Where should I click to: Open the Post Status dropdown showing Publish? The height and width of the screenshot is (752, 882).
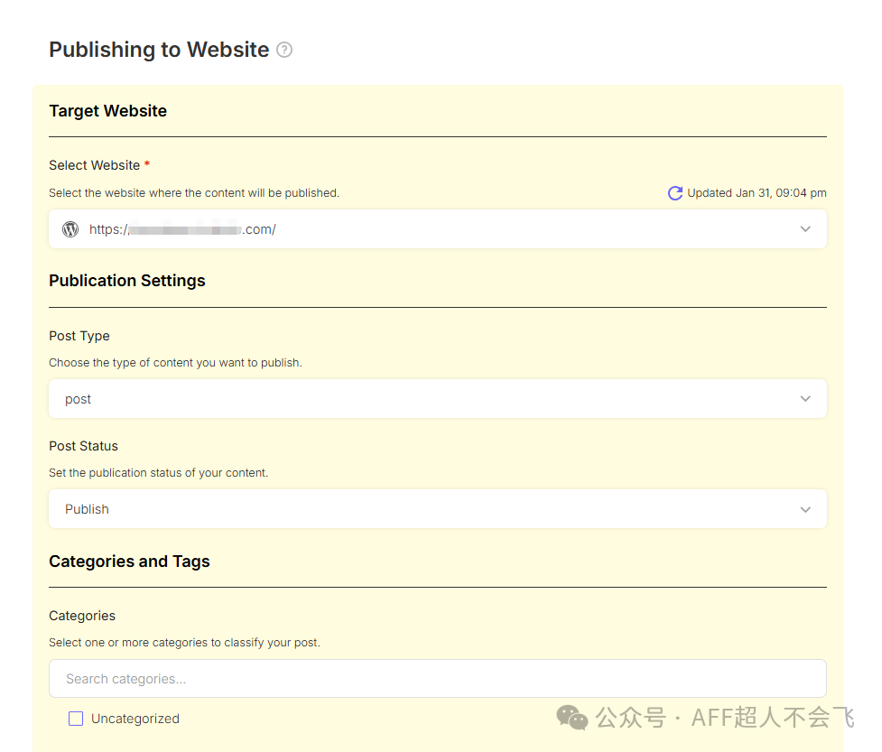pyautogui.click(x=438, y=509)
